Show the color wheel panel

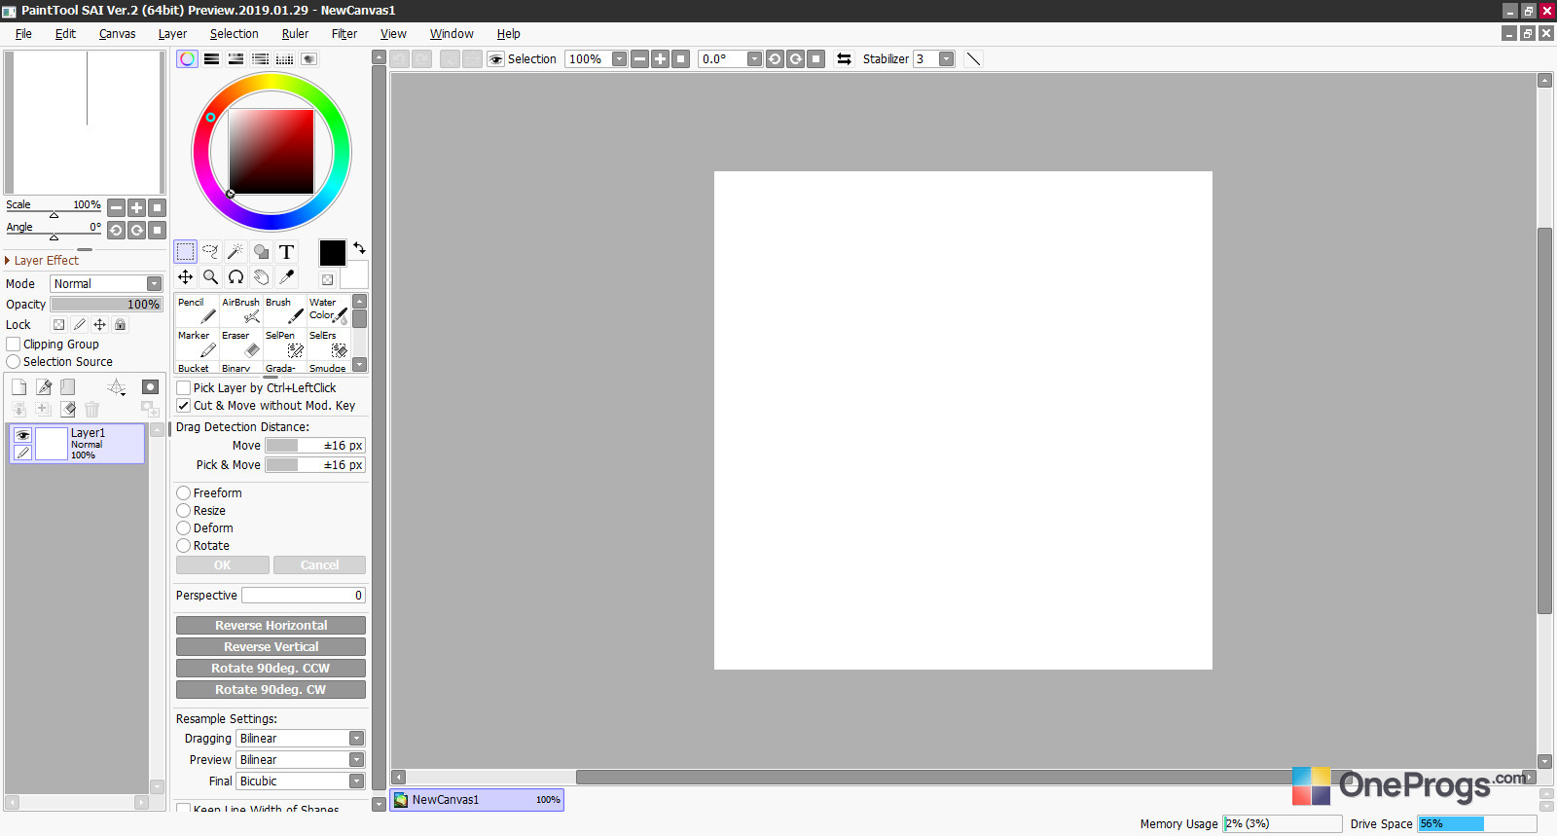point(187,59)
